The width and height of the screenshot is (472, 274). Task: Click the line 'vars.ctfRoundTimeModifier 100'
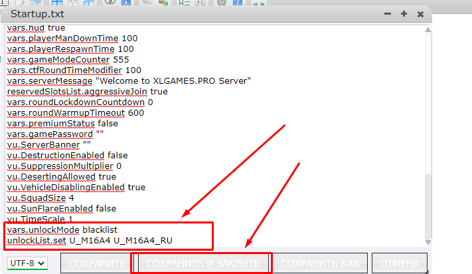(74, 70)
